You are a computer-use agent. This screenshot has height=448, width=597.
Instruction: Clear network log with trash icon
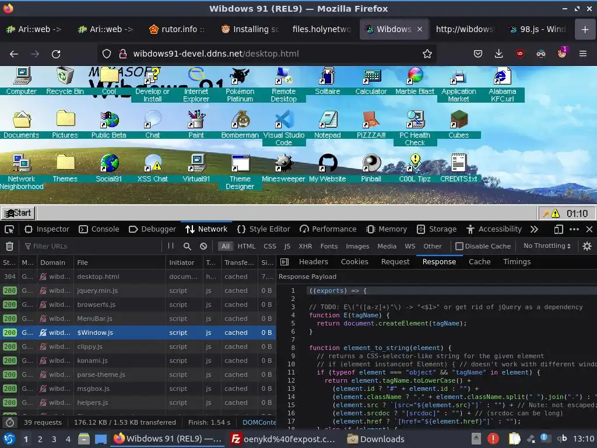coord(9,246)
